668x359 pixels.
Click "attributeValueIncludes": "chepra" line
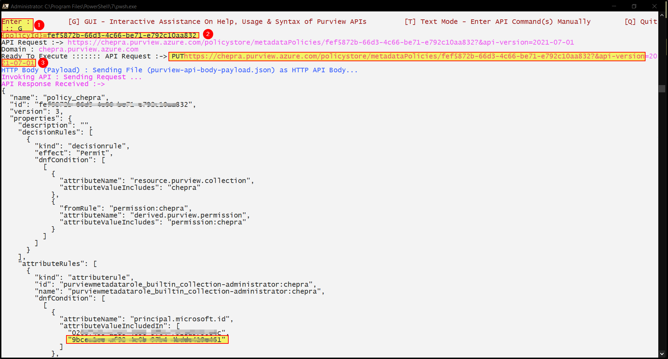point(130,188)
